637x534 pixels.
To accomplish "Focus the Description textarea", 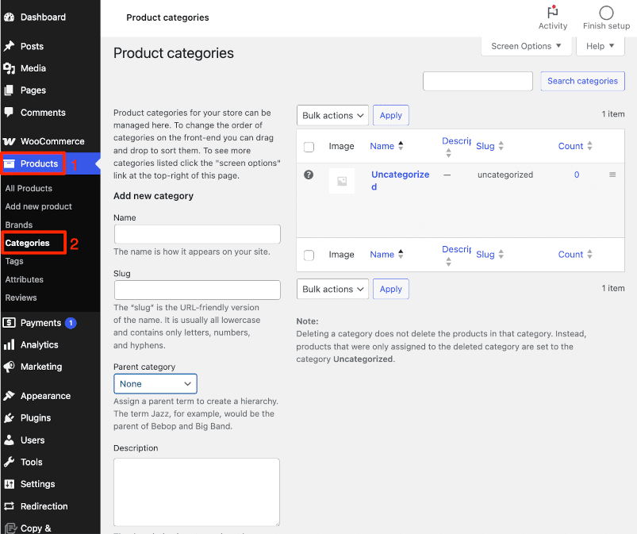I will coord(197,492).
